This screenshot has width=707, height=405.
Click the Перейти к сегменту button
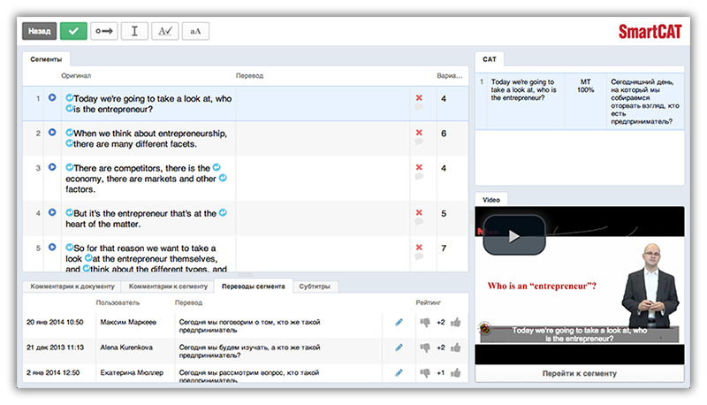[x=580, y=373]
